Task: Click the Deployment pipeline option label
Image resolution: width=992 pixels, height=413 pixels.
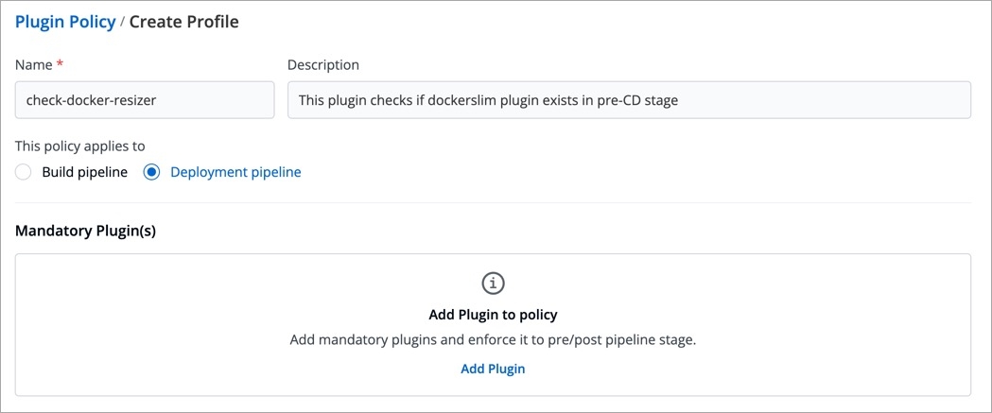Action: pyautogui.click(x=235, y=172)
